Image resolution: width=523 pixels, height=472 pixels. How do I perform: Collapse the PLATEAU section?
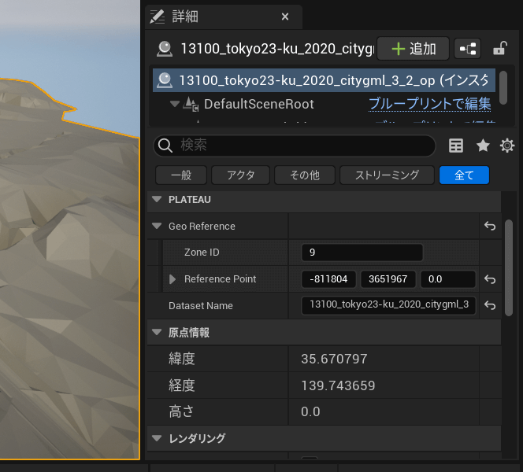[x=156, y=200]
